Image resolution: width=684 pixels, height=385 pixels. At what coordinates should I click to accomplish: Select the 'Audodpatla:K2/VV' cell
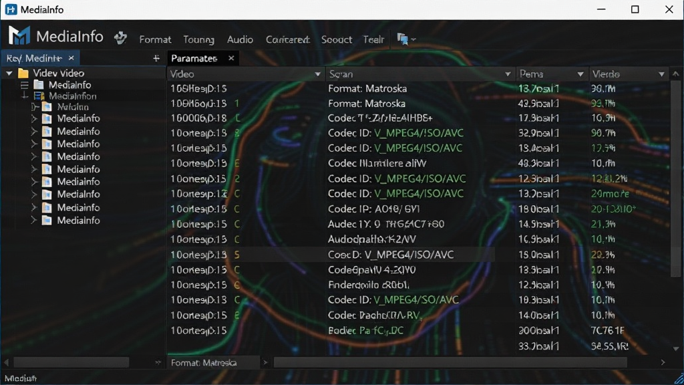pos(371,239)
